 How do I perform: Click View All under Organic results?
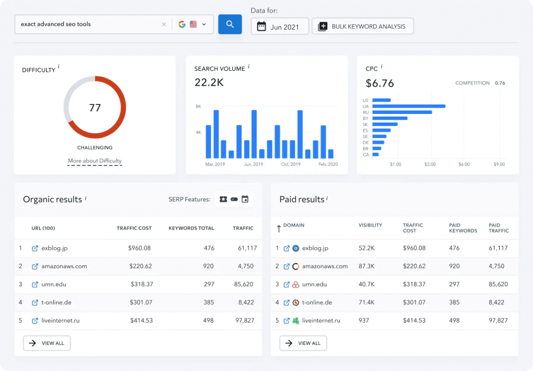46,343
